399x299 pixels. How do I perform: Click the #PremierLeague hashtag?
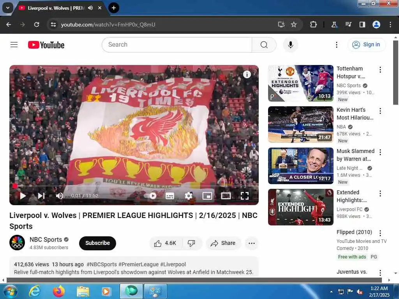click(x=138, y=264)
